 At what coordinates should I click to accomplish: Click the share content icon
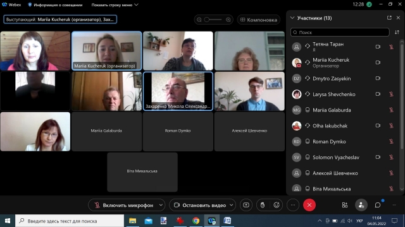(246, 205)
